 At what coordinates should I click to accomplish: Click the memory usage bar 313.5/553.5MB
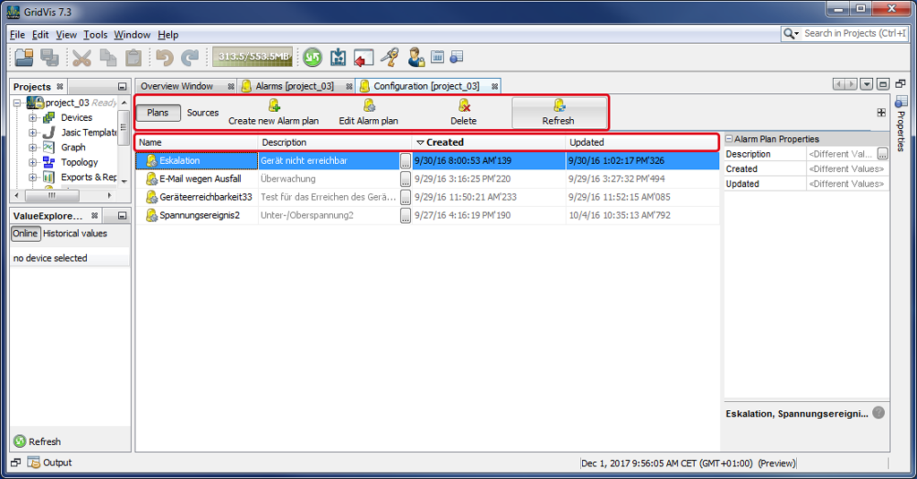coord(253,57)
